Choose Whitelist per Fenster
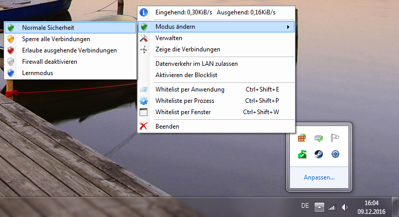 point(216,112)
